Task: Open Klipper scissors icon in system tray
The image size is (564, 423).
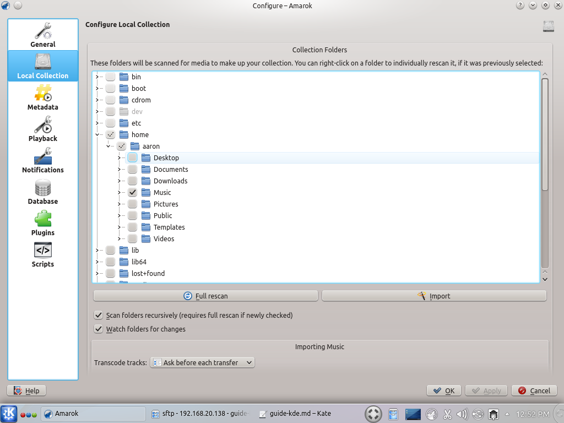Action: pyautogui.click(x=447, y=414)
